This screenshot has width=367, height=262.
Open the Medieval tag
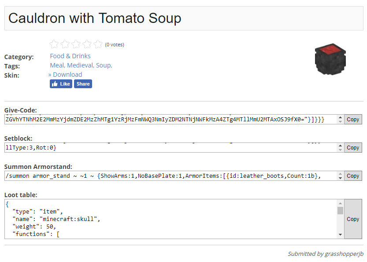point(80,65)
